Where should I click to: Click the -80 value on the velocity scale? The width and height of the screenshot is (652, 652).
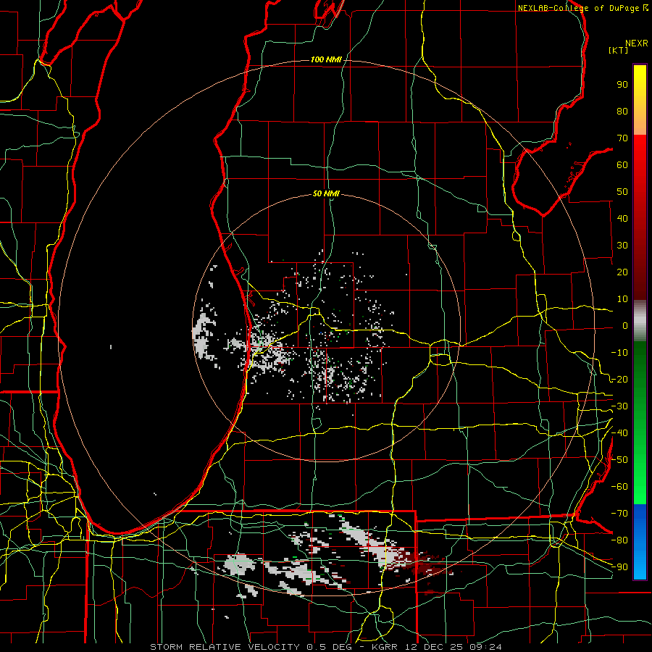pos(619,540)
